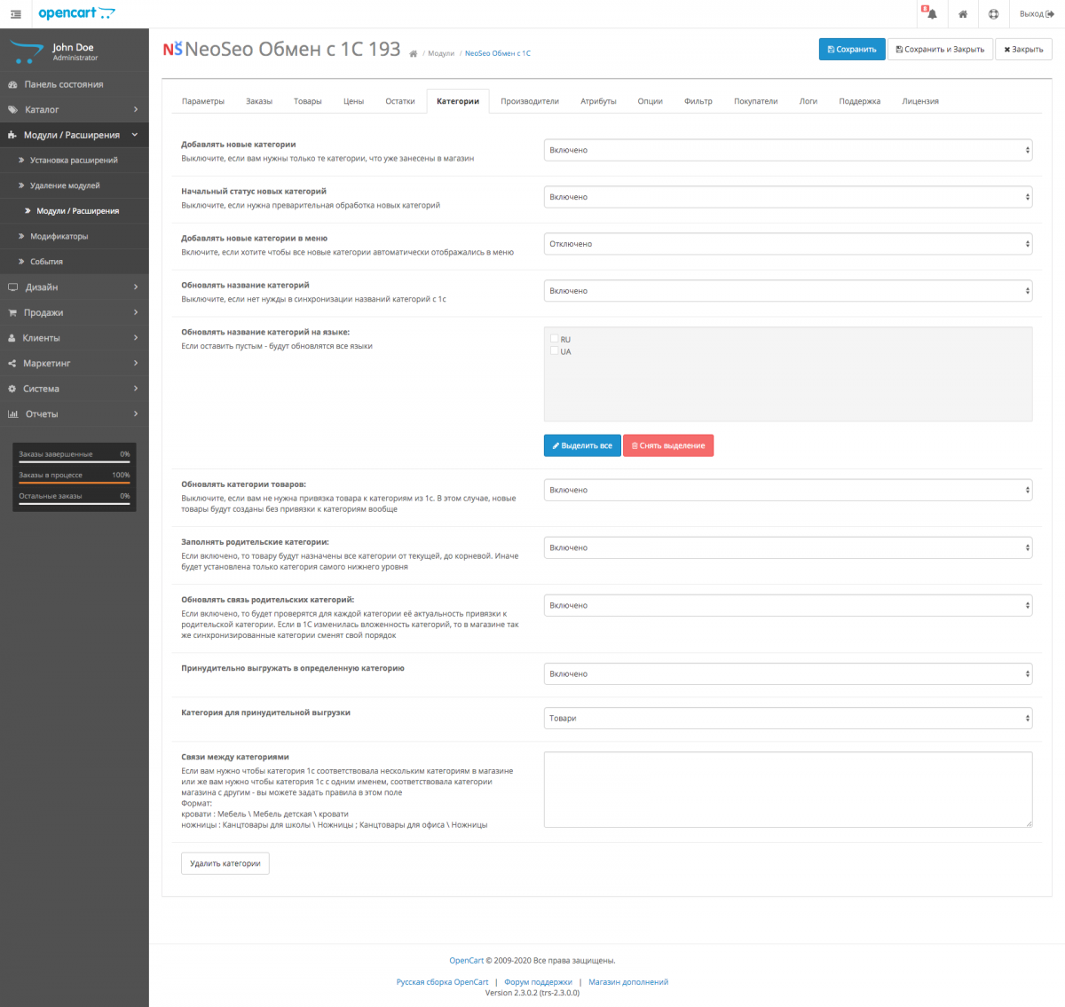Image resolution: width=1065 pixels, height=1007 pixels.
Task: Click the tag icon beside Каталог
Action: tap(12, 110)
